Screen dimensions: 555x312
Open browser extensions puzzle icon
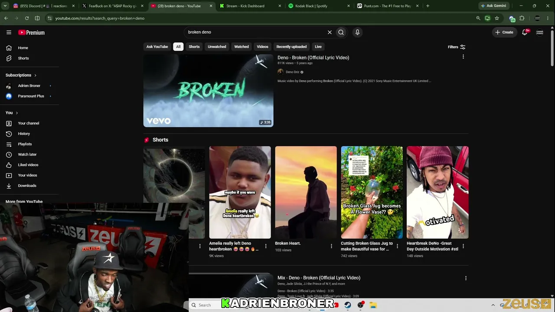tap(522, 18)
